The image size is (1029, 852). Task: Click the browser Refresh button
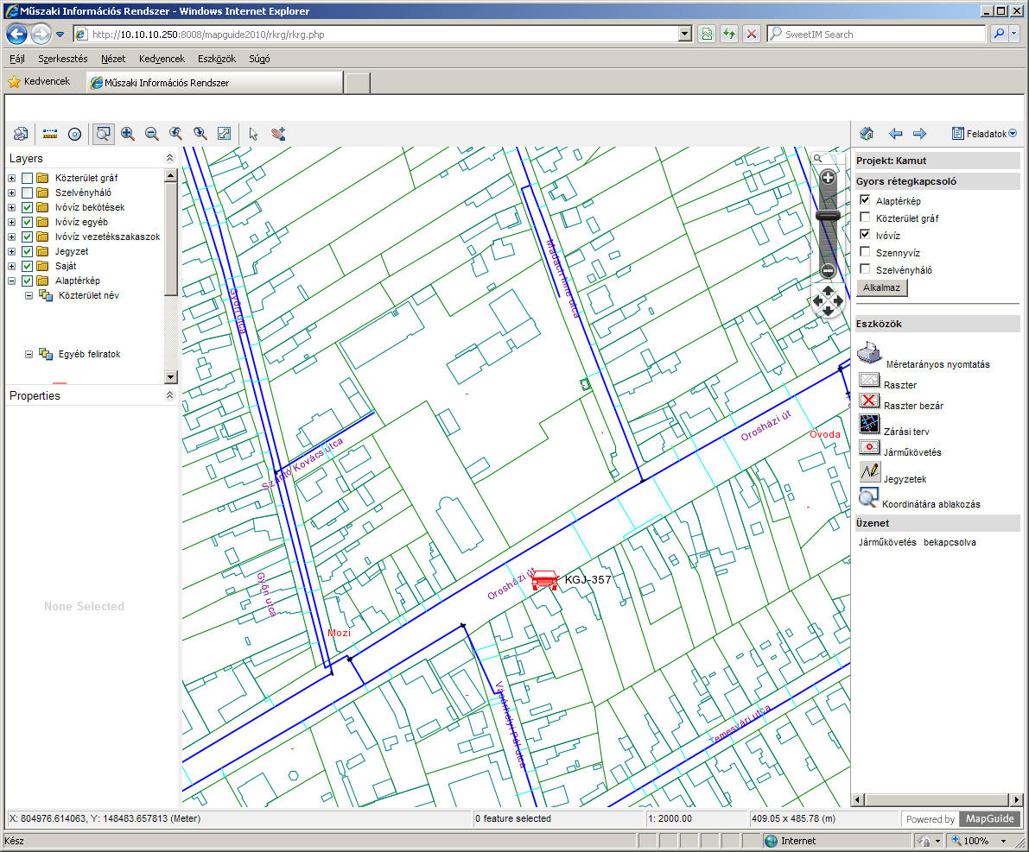point(728,35)
